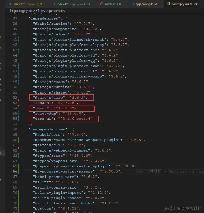Click the "@tarojs/taro" entry
The image size is (204, 213).
(x=60, y=98)
